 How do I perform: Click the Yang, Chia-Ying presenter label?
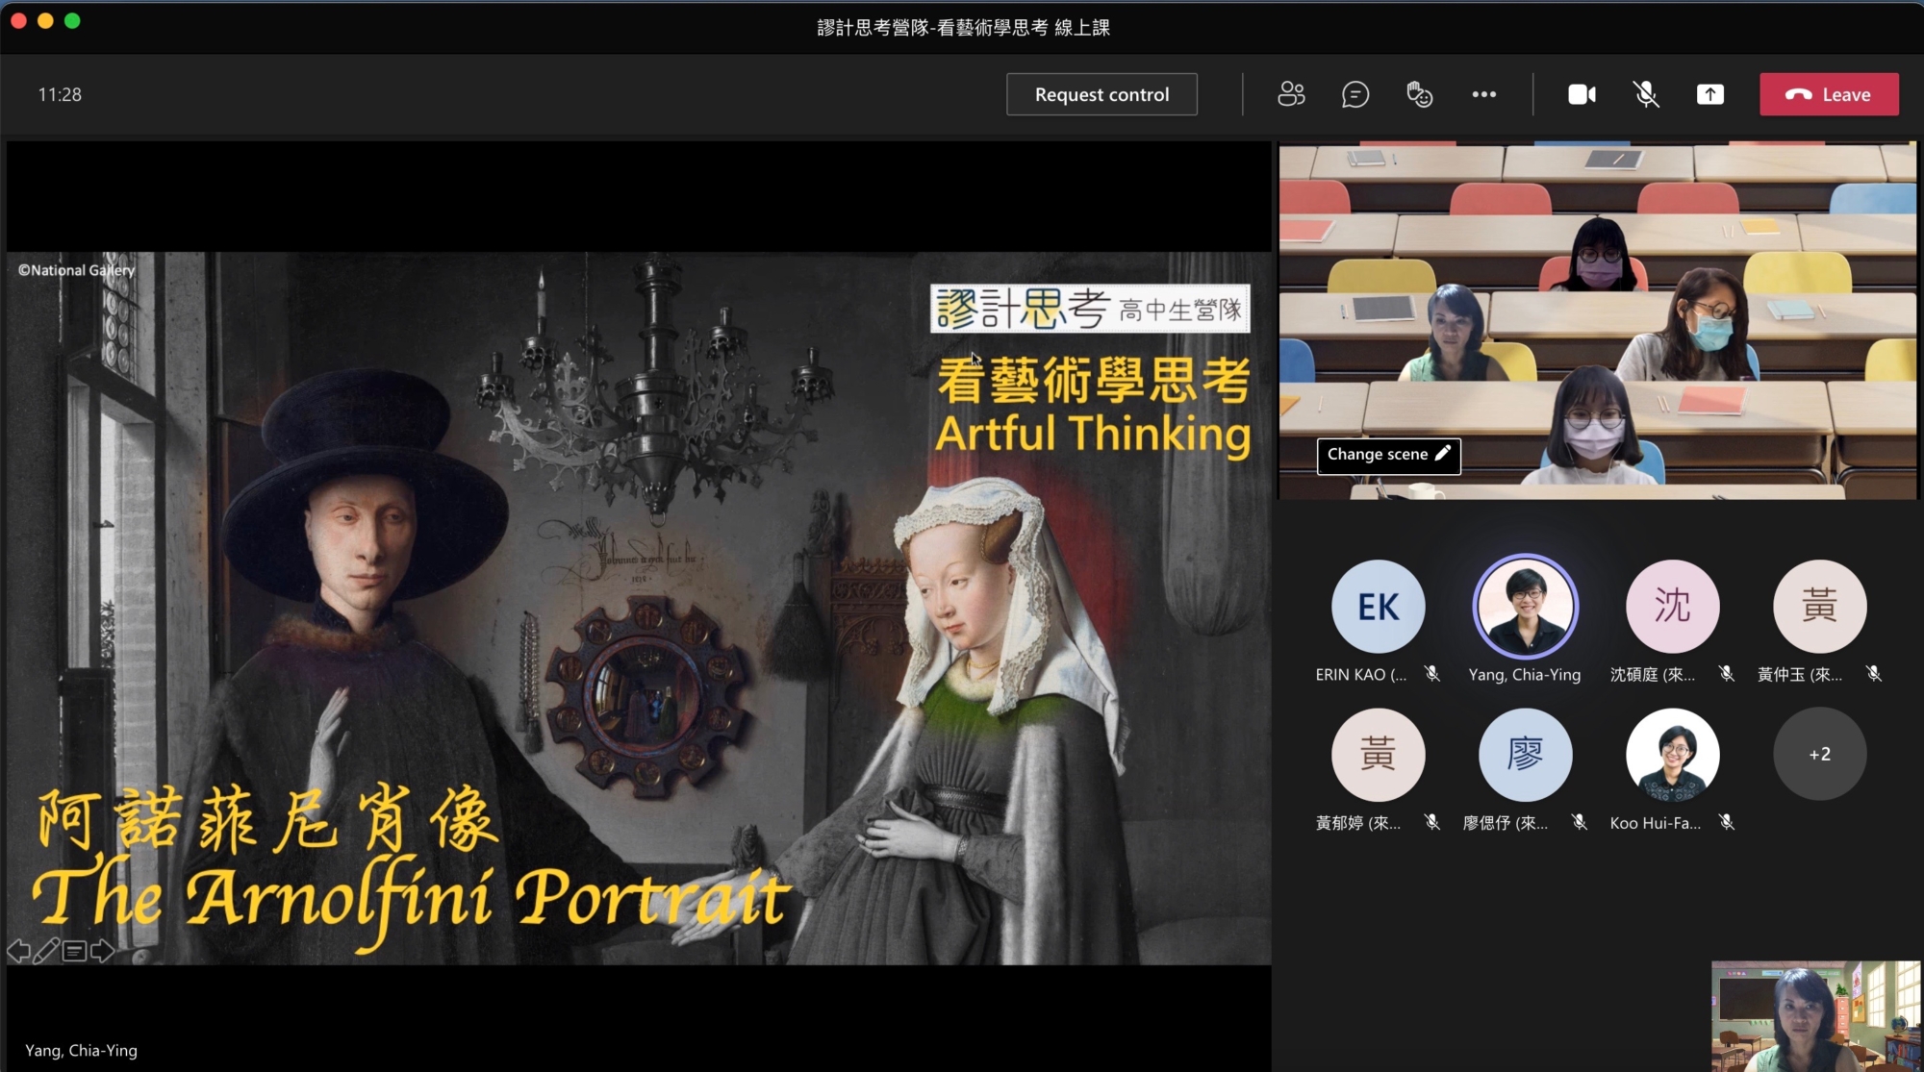pos(81,1050)
